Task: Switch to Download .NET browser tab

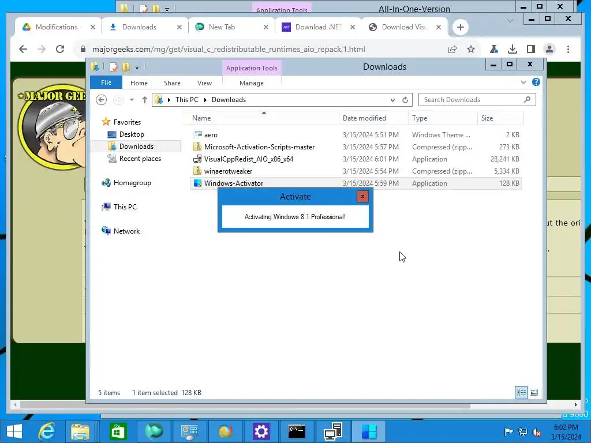Action: [x=318, y=27]
